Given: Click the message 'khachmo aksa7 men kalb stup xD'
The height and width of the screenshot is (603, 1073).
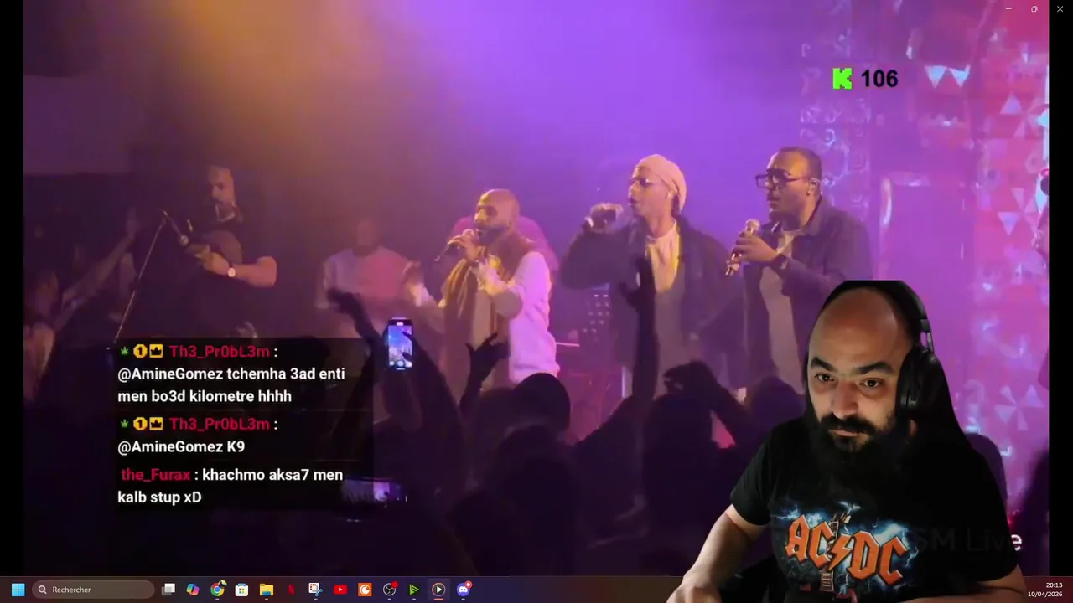Looking at the screenshot, I should [231, 486].
